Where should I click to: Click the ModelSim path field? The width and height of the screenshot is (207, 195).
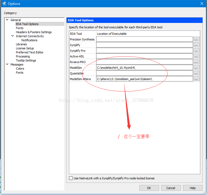coord(144,68)
